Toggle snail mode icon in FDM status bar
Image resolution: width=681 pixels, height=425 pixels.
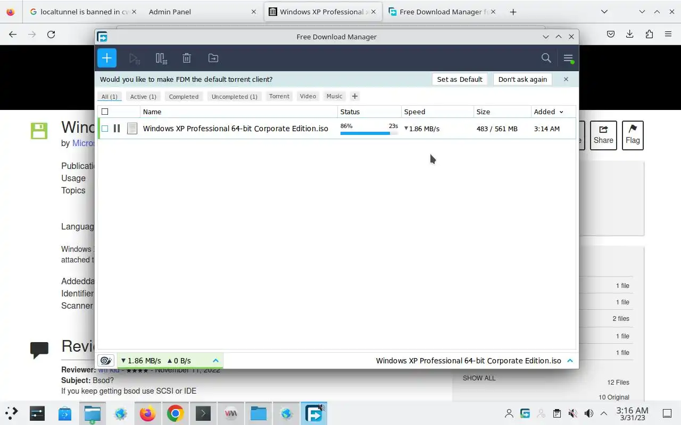[106, 360]
